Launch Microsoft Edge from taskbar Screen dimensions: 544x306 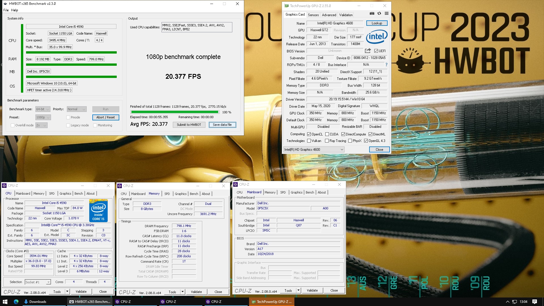pos(16,301)
